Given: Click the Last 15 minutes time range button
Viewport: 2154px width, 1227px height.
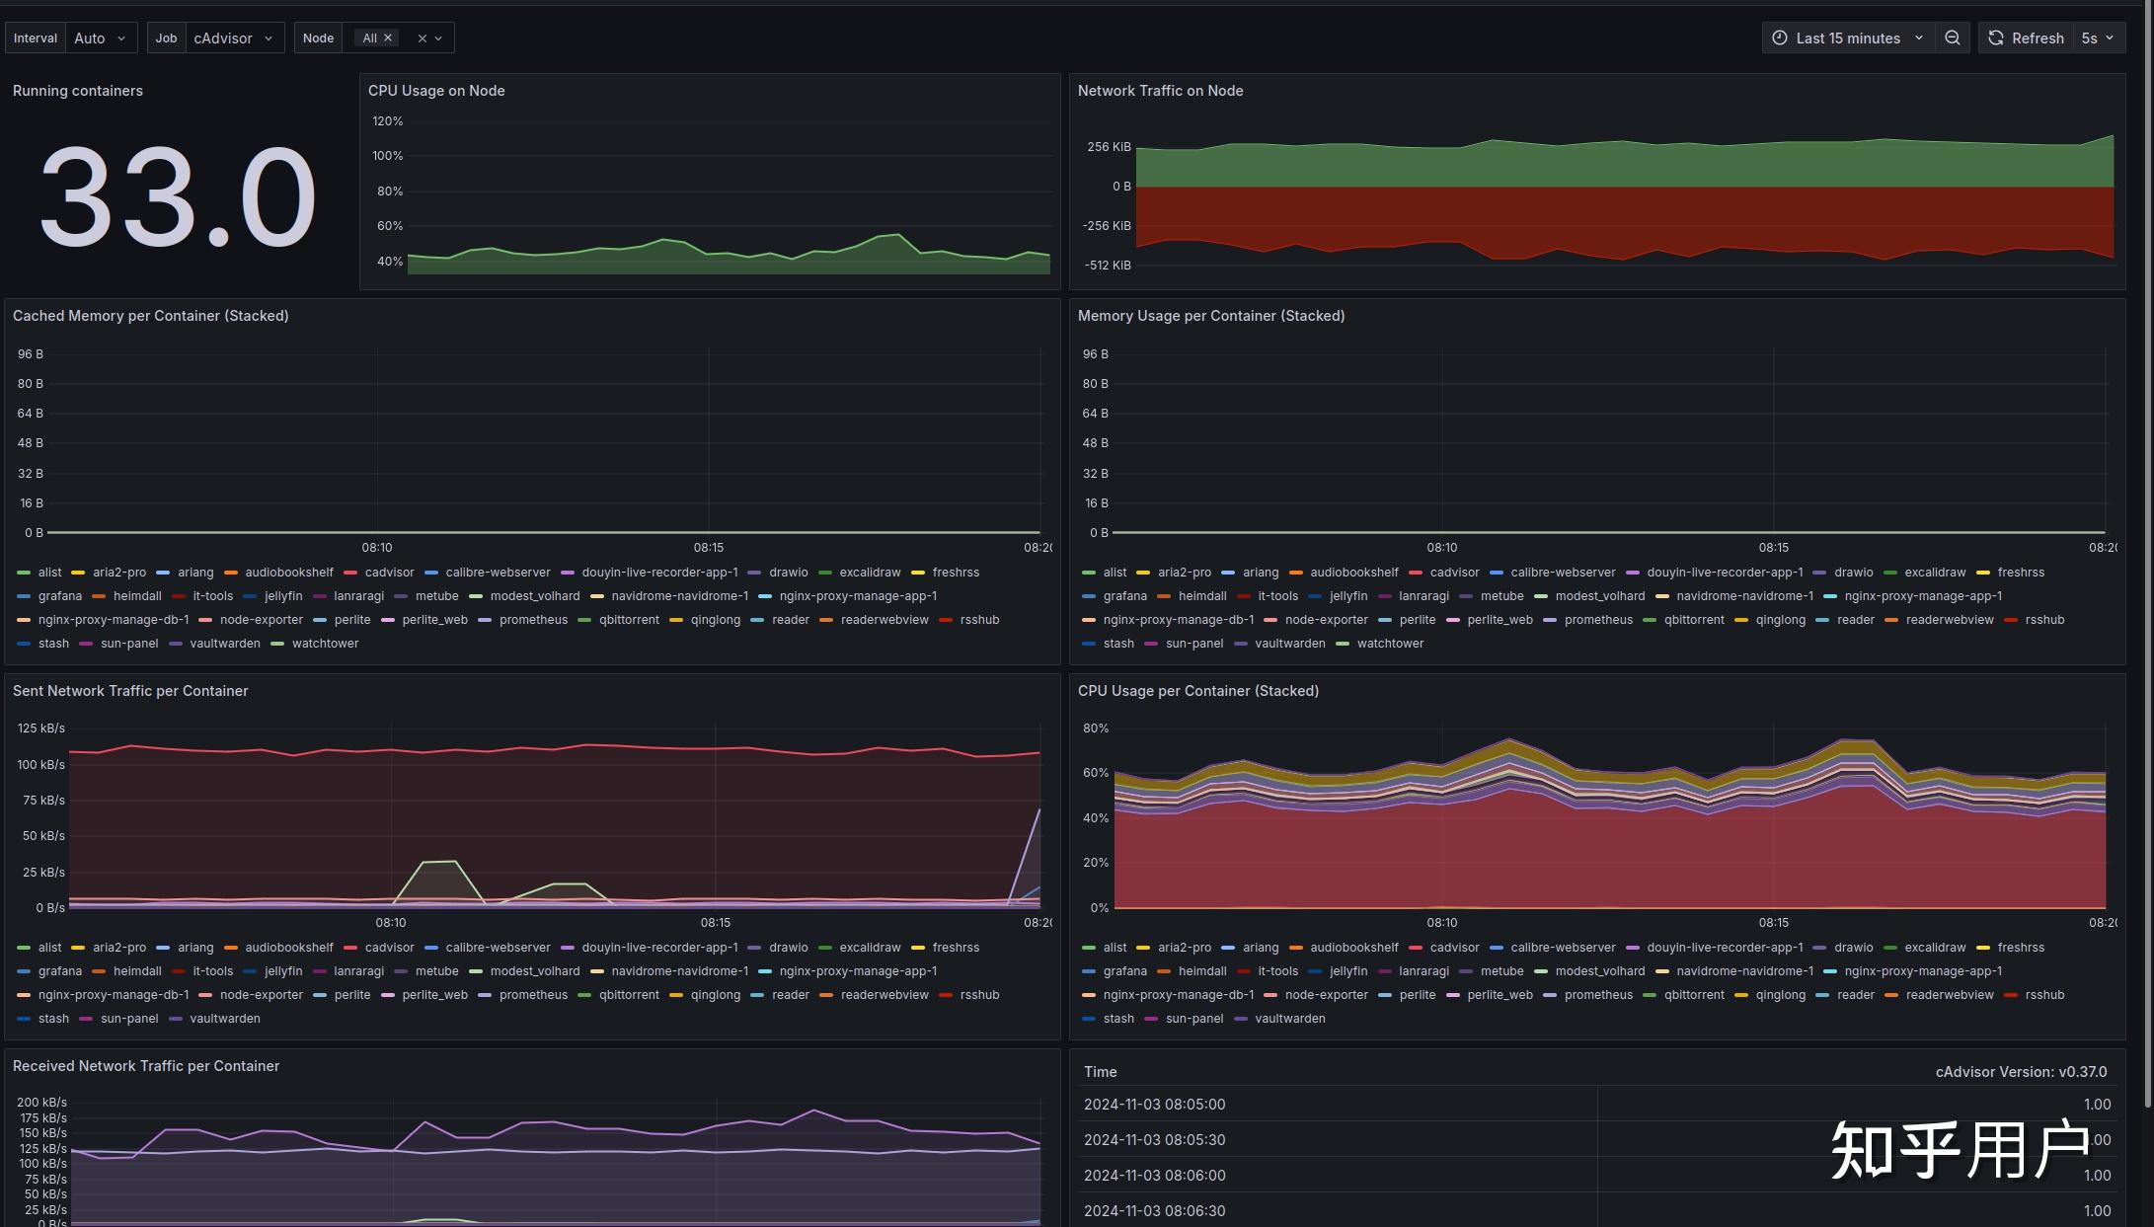Looking at the screenshot, I should (x=1847, y=38).
